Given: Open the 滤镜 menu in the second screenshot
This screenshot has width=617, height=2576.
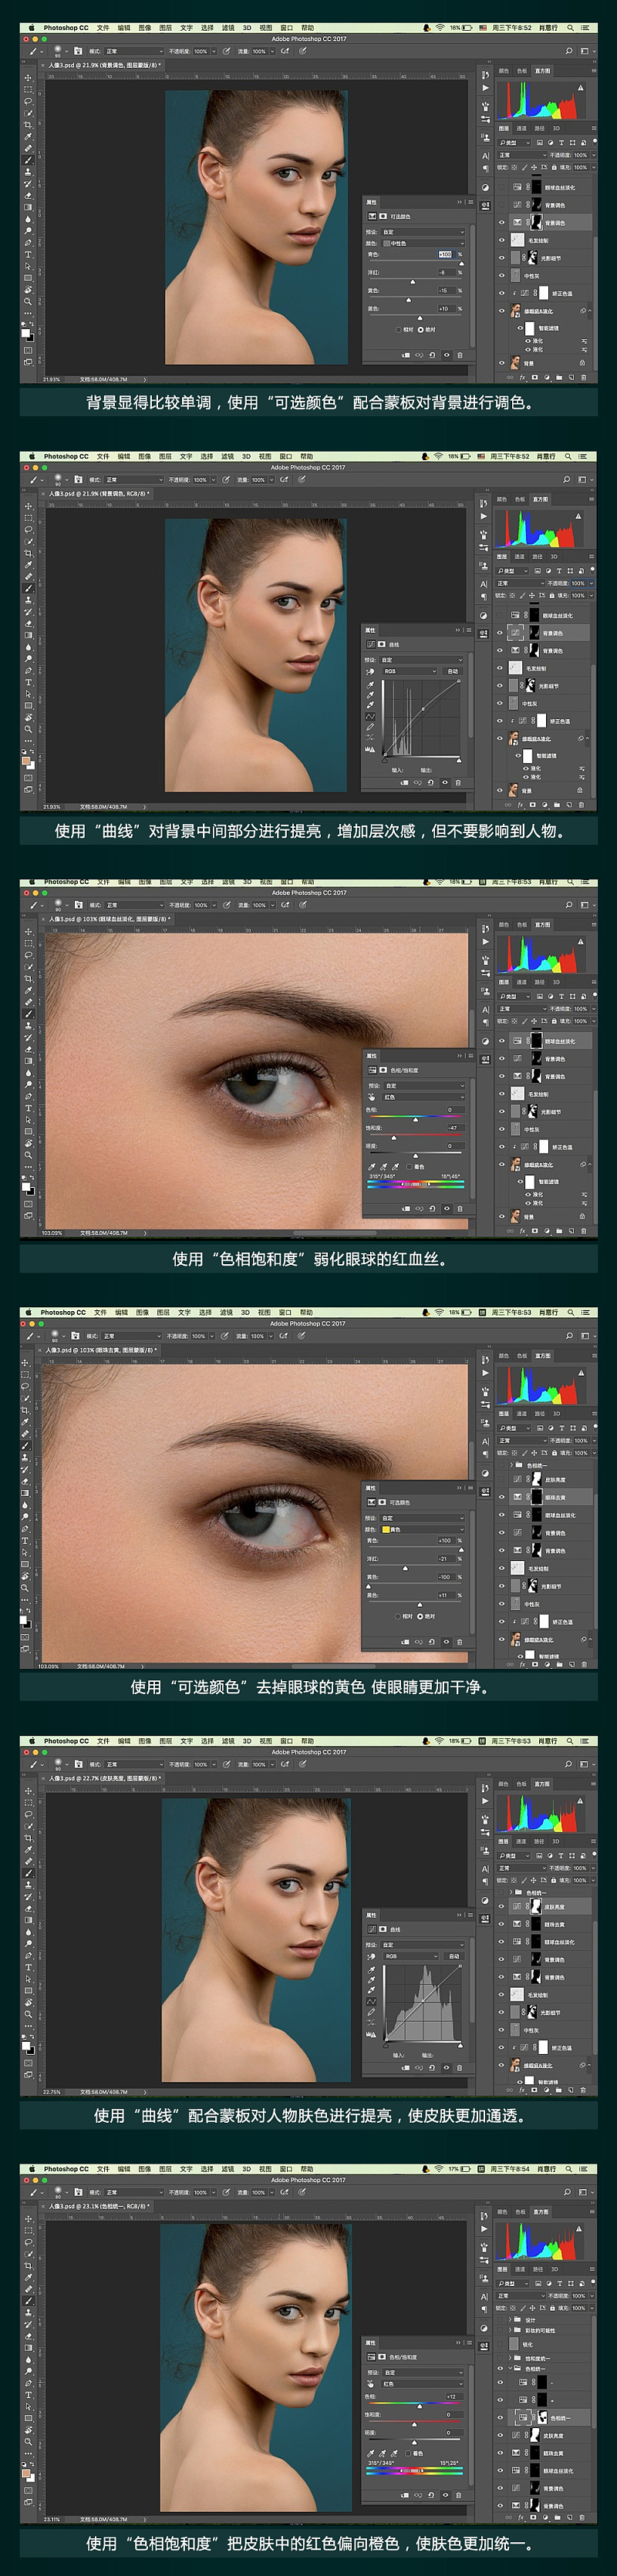Looking at the screenshot, I should pos(227,456).
